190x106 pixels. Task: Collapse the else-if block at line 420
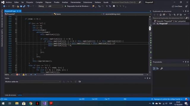(x=16, y=65)
